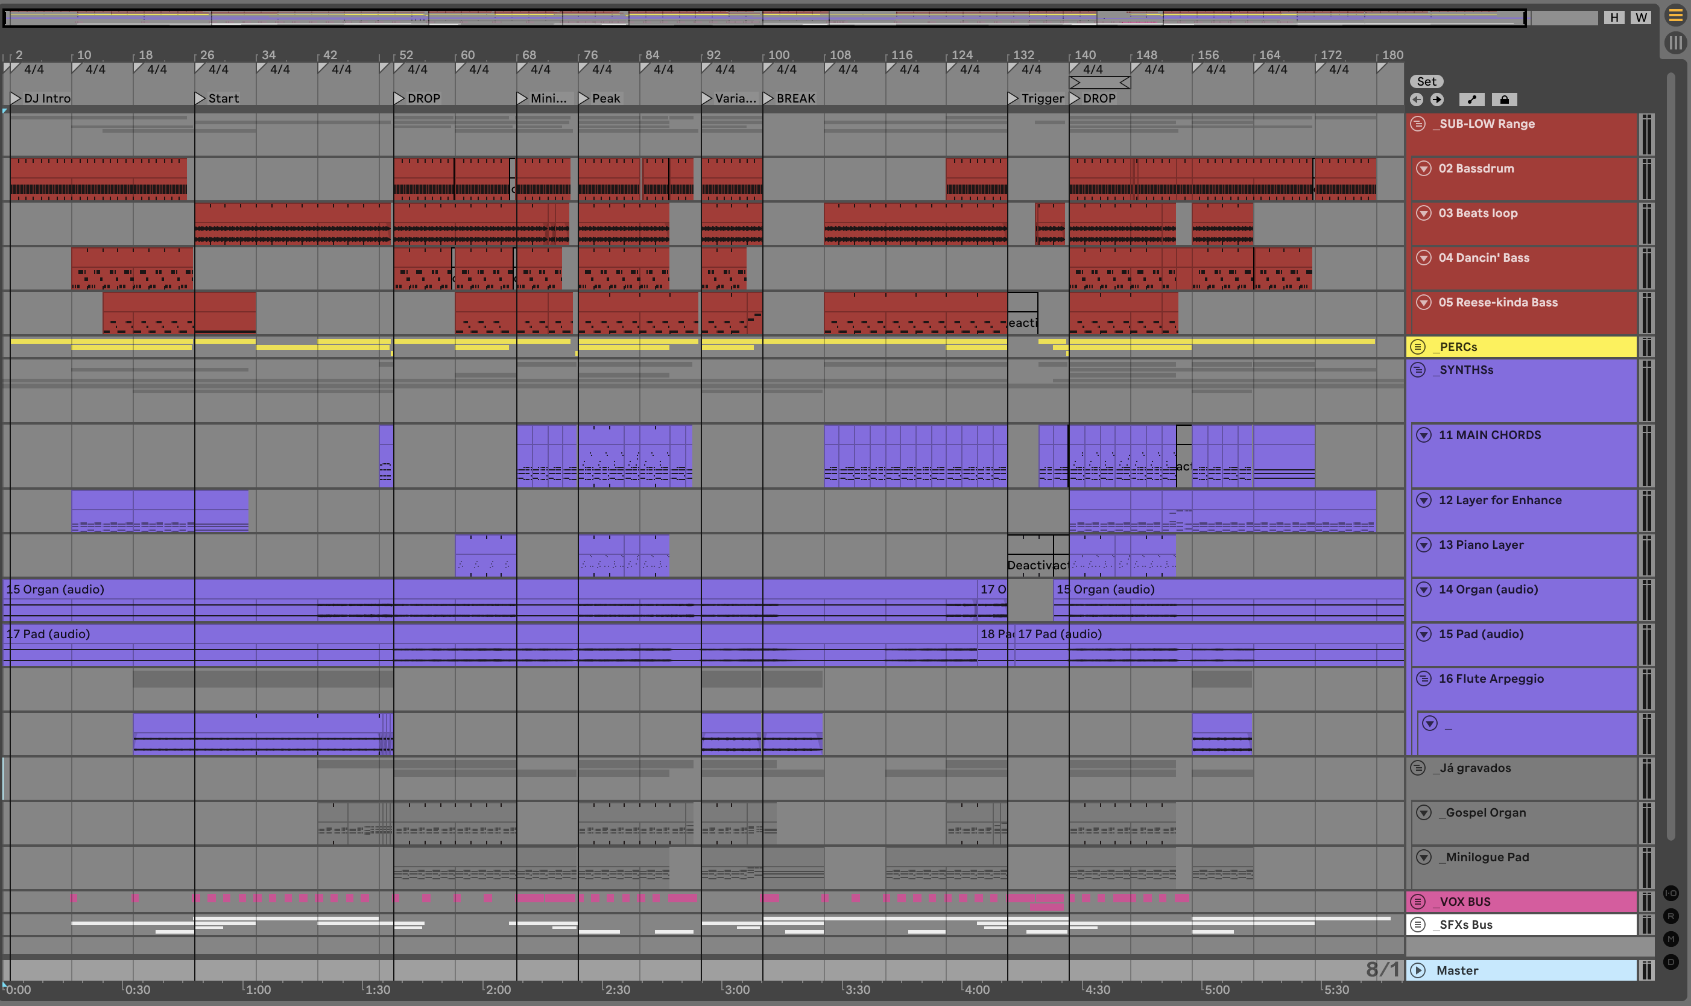Toggle the R returns visibility button

click(1671, 916)
